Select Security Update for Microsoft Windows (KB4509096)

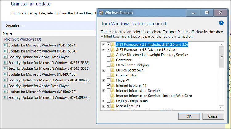49,98
